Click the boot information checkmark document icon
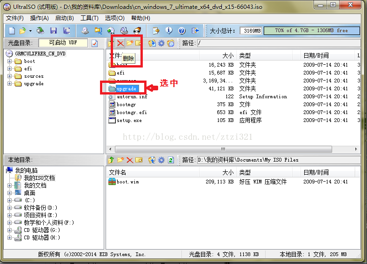This screenshot has height=264, width=367. pyautogui.click(x=94, y=43)
